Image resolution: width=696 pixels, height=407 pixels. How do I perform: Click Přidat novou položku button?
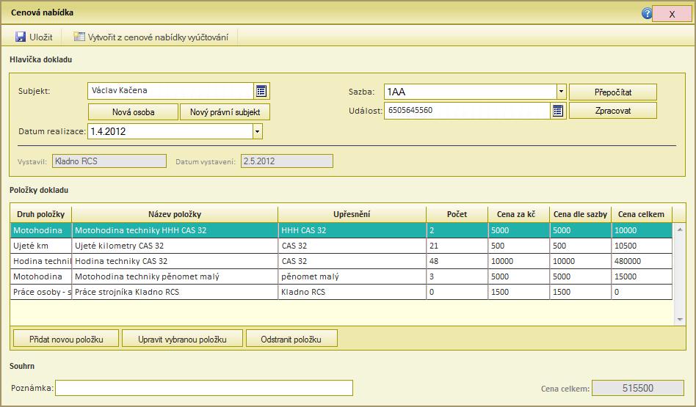pyautogui.click(x=66, y=339)
